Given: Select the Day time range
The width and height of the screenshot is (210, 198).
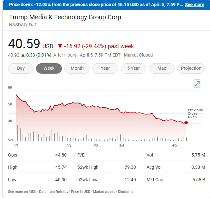Looking at the screenshot, I should 21,68.
